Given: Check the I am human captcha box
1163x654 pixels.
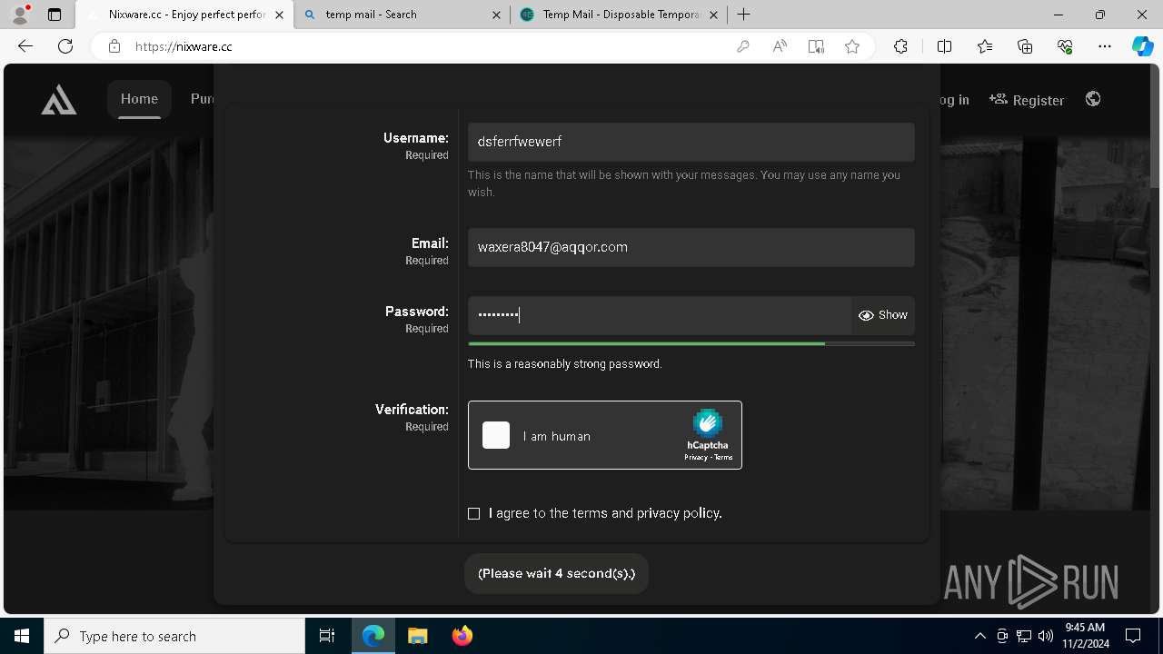Looking at the screenshot, I should [496, 435].
